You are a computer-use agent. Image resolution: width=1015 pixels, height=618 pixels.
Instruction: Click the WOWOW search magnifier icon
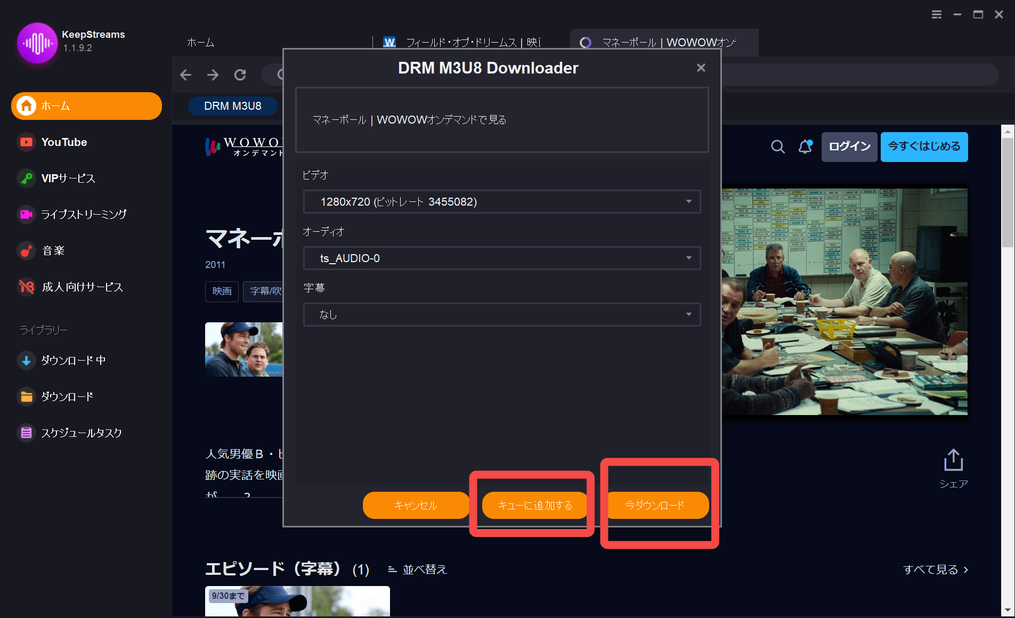point(778,147)
